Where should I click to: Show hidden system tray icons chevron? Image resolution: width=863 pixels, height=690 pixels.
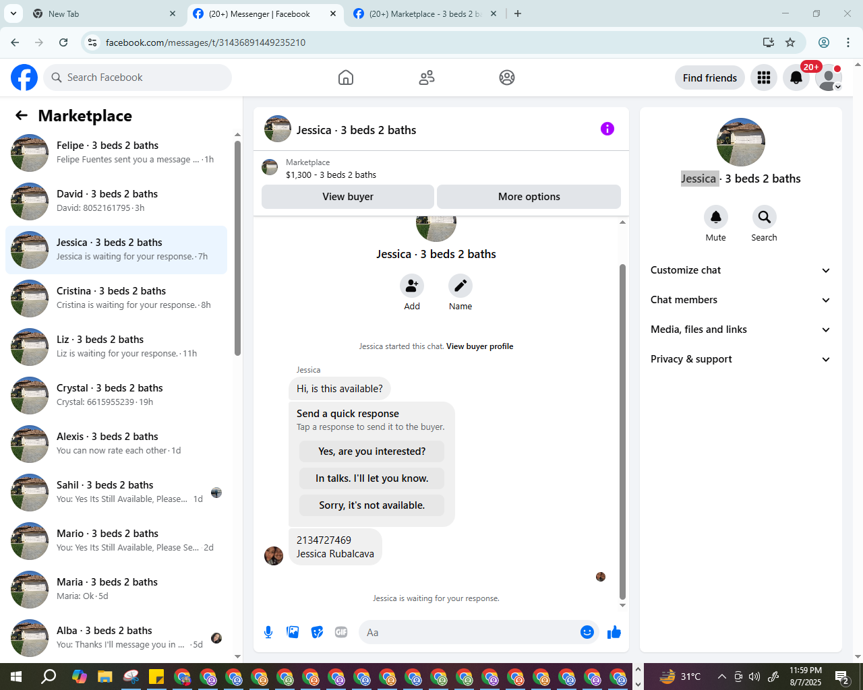pos(721,677)
